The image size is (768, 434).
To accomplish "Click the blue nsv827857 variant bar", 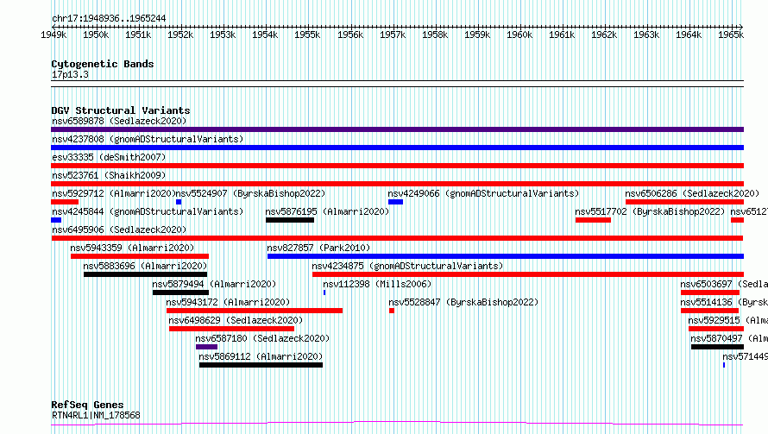I will (x=506, y=256).
